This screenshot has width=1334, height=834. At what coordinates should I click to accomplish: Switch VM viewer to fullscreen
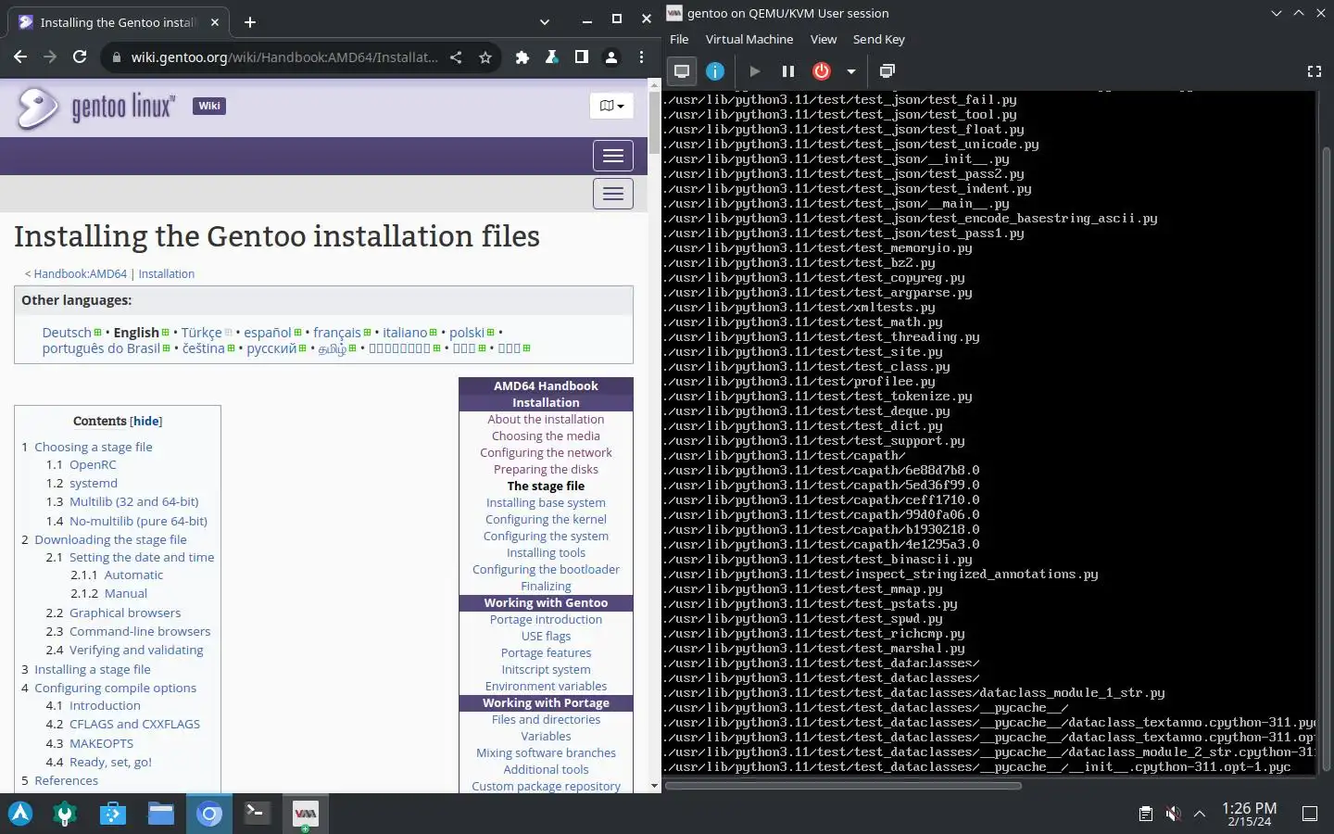tap(1314, 71)
